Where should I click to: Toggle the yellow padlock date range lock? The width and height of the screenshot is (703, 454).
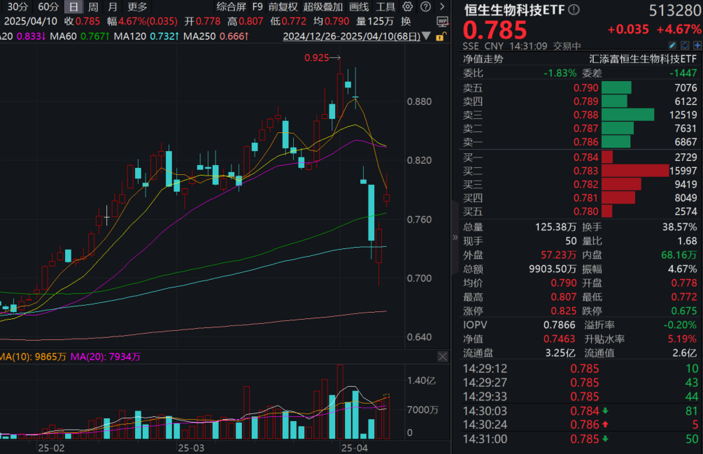(439, 36)
